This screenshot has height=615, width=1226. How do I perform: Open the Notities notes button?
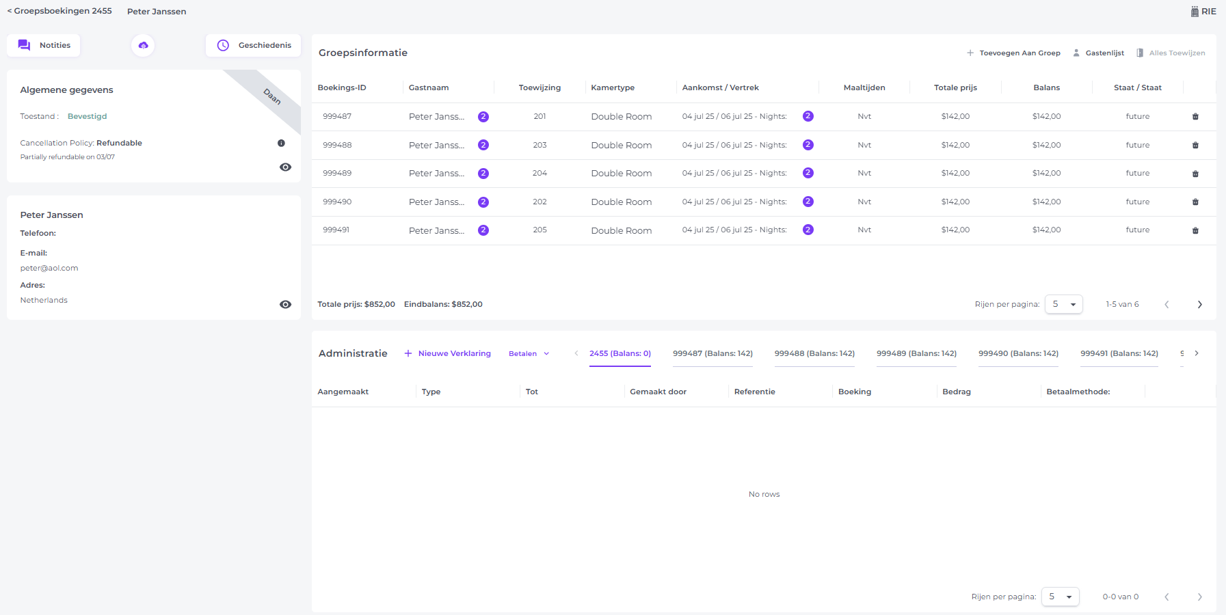[44, 45]
